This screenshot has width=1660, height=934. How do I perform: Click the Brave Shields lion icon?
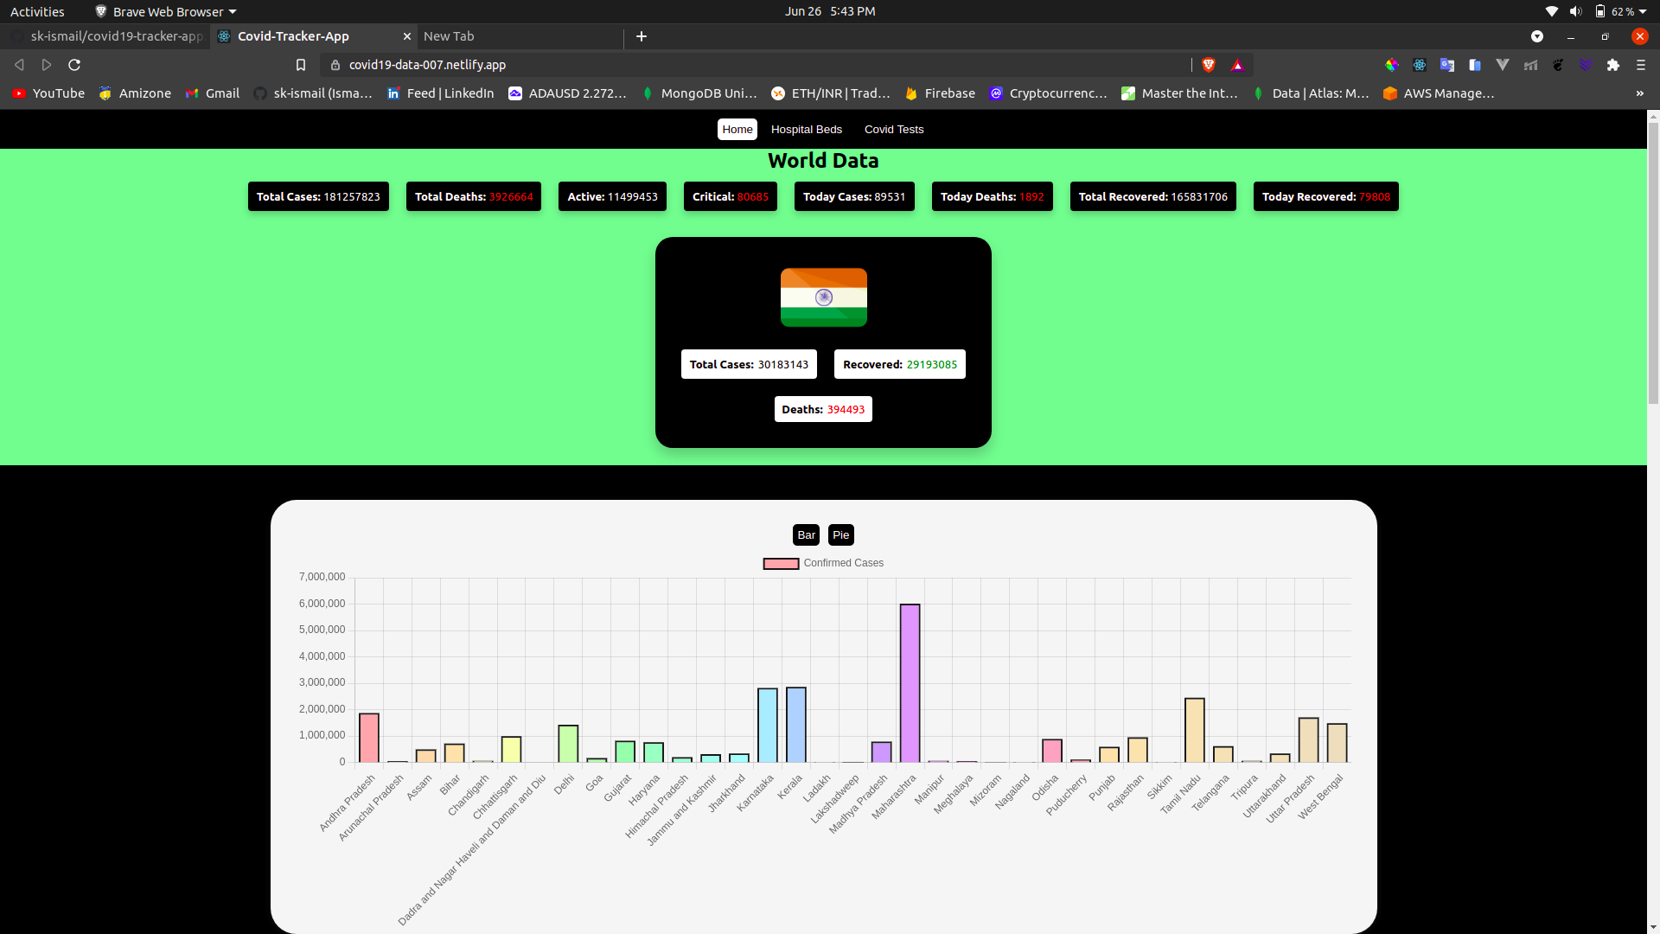coord(1209,65)
